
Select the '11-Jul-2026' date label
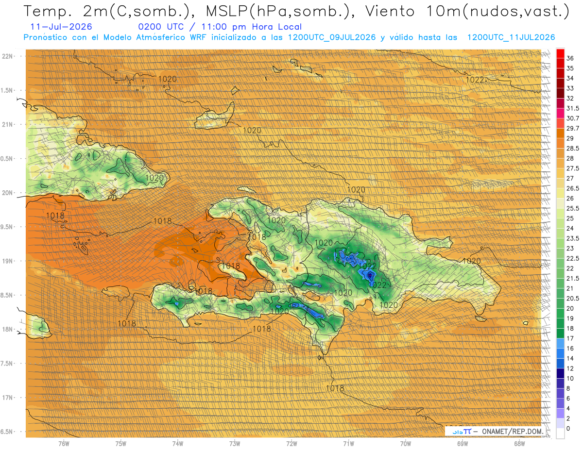coord(61,27)
